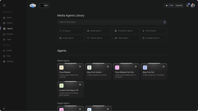Open Profile settings in the sidebar
Screen dimensions: 198x111
[x=7, y=51]
